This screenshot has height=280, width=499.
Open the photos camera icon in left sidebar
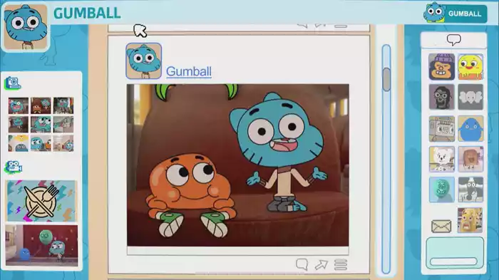click(12, 83)
